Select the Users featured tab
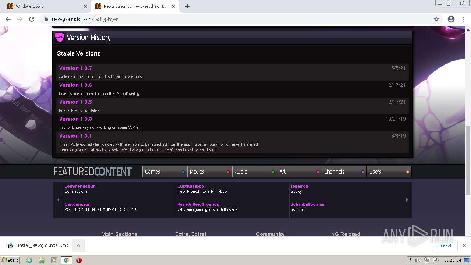This screenshot has width=471, height=265. point(389,172)
